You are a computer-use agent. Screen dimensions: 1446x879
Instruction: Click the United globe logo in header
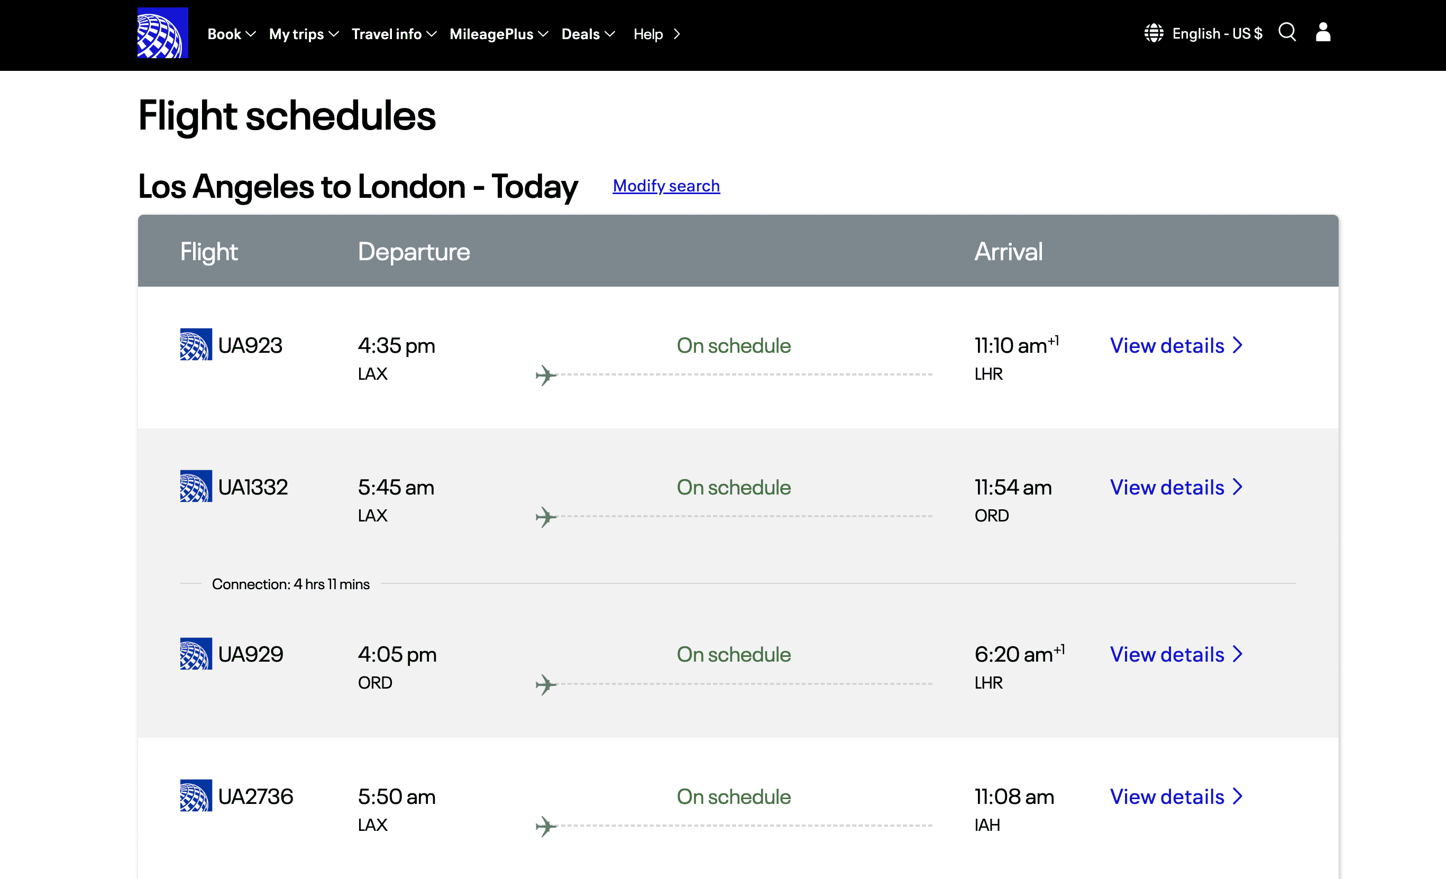pyautogui.click(x=162, y=33)
